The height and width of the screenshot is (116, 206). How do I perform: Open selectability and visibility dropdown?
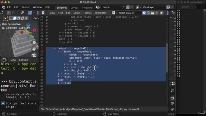pyautogui.click(x=23, y=13)
